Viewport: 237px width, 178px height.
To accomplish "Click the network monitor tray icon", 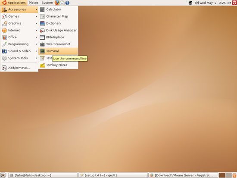I will 190,3.
